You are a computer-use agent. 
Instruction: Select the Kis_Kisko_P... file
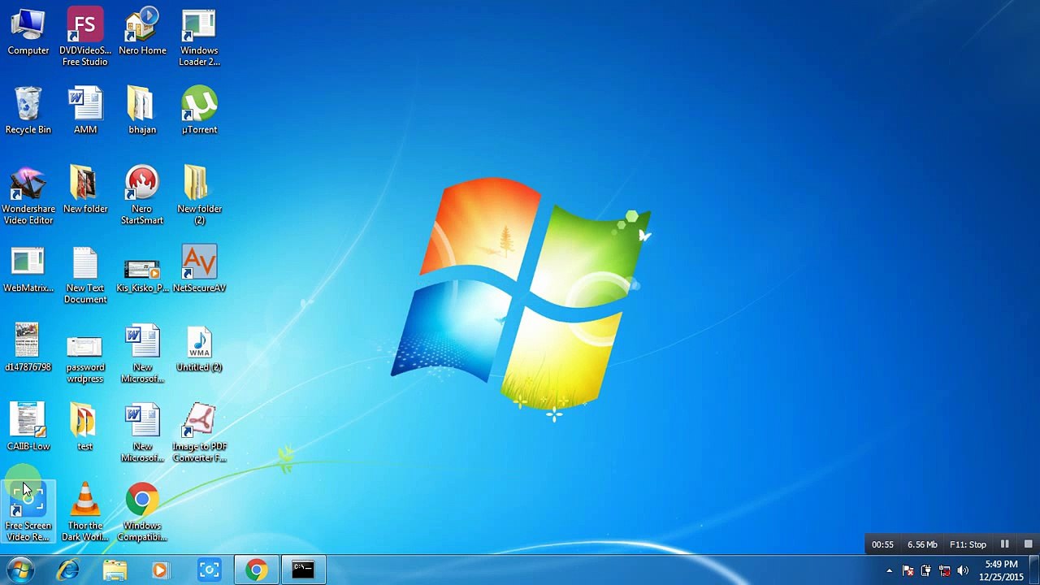tap(142, 275)
